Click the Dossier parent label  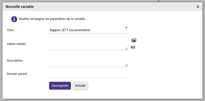(18, 74)
